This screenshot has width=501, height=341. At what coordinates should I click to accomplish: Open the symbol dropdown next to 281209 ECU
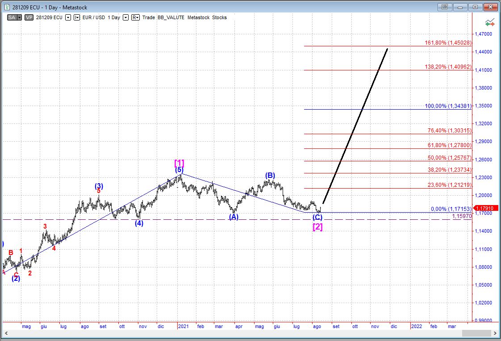point(68,17)
